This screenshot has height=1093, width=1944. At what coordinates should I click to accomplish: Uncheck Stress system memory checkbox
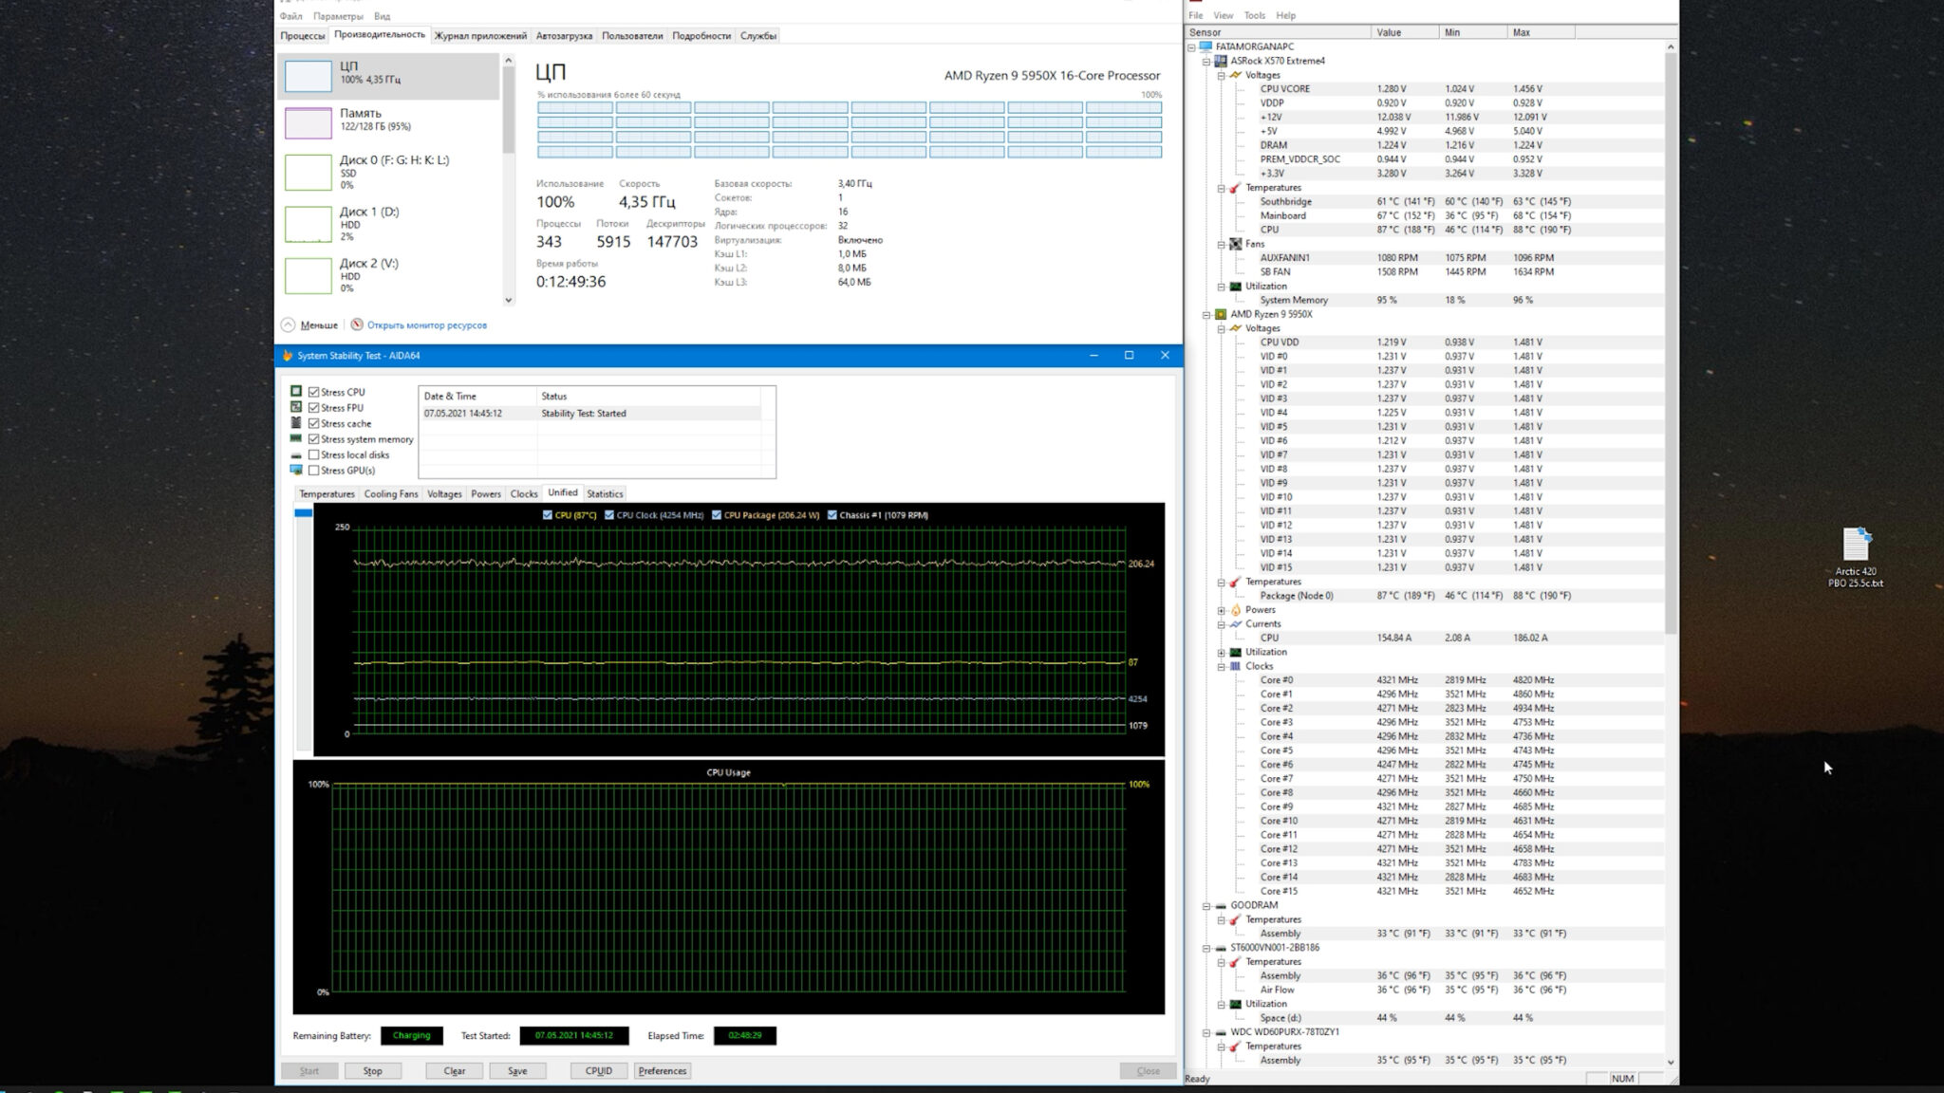314,439
